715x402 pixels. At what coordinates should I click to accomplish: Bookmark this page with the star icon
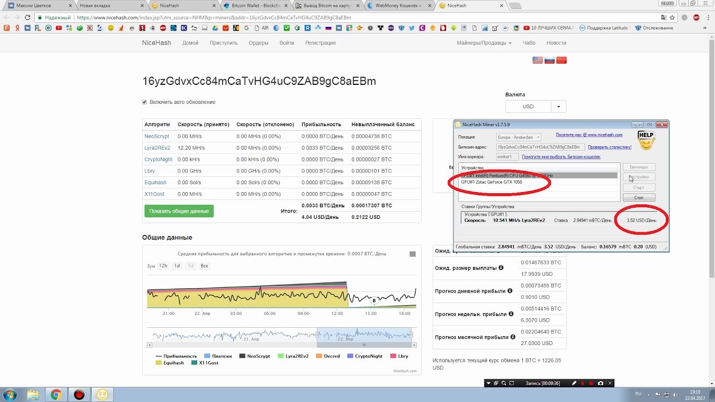click(673, 17)
